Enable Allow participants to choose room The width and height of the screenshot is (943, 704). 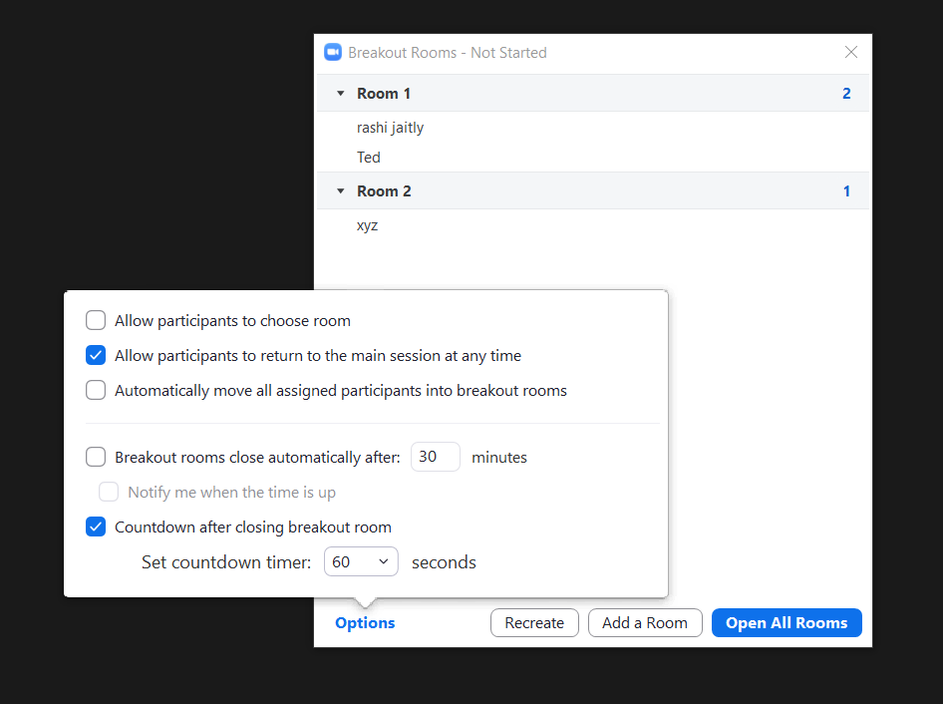[x=96, y=320]
